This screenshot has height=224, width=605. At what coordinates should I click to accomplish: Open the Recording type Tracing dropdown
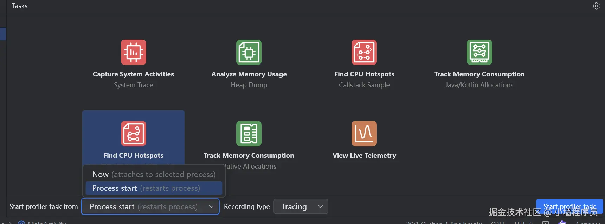point(301,207)
